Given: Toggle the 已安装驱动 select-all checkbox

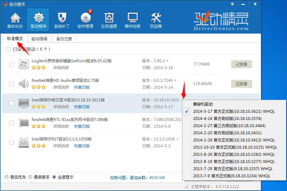Looking at the screenshot, I should [x=8, y=49].
